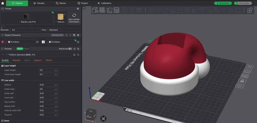Click Print plate button
The height and width of the screenshot is (123, 257).
pos(245,3)
